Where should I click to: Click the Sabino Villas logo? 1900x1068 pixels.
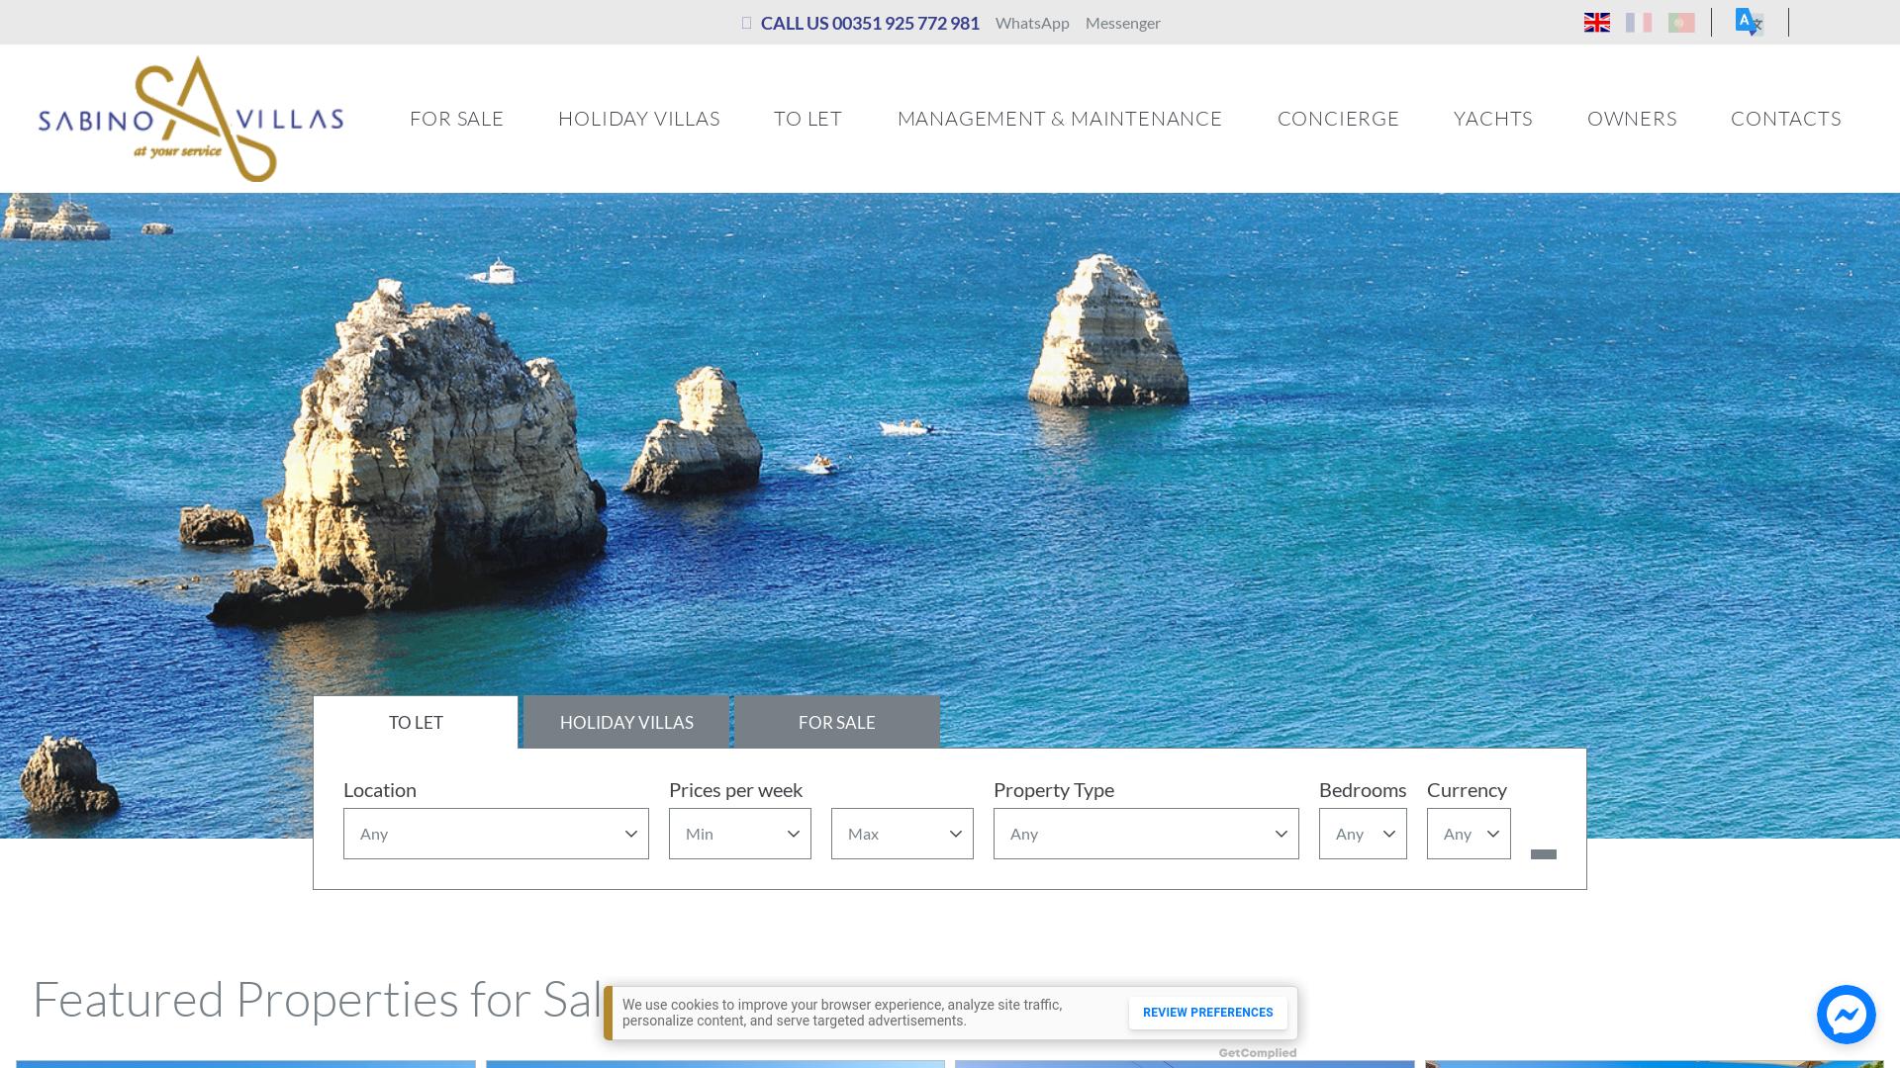191,119
